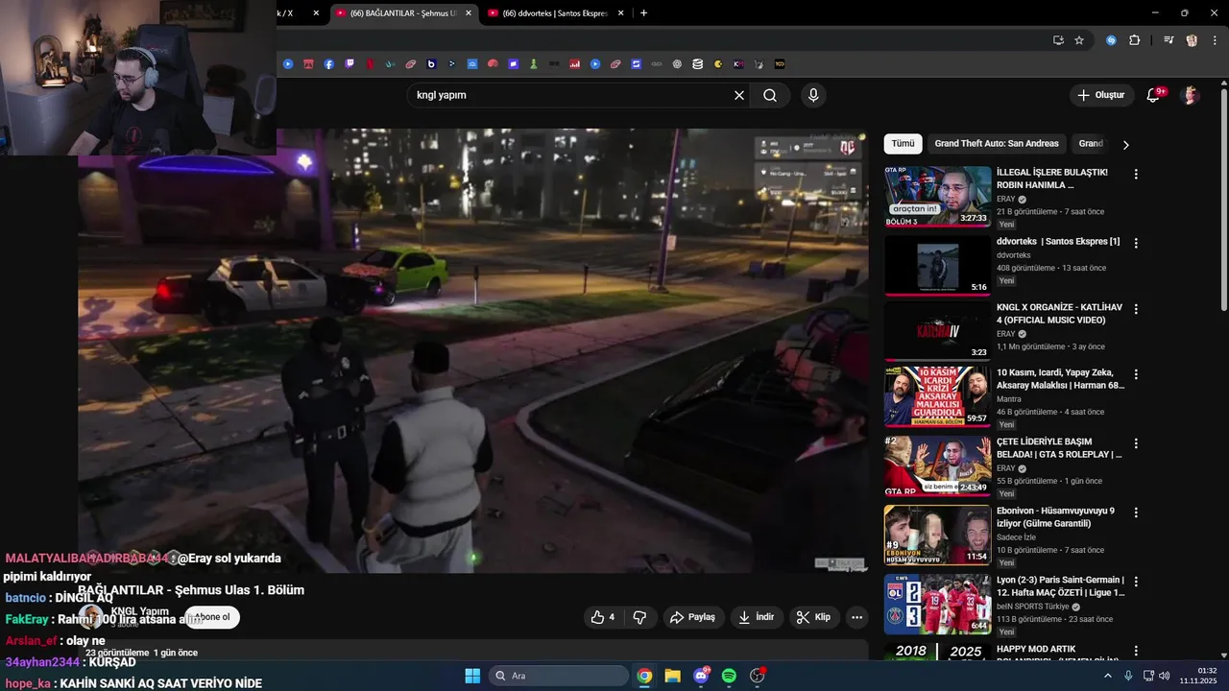1229x691 pixels.
Task: Click the Windows taskbar Ara search box
Action: (x=559, y=676)
